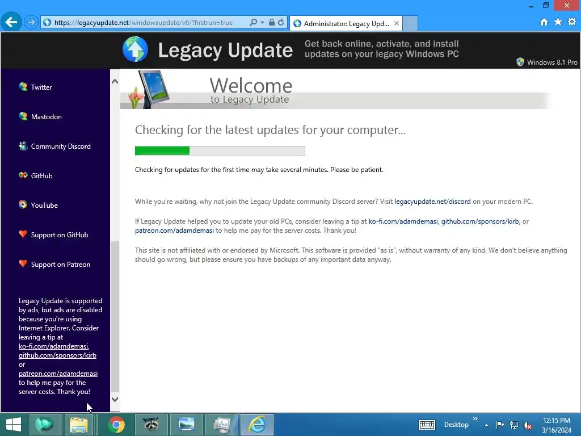This screenshot has height=436, width=581.
Task: Open the Twitter sidebar link
Action: [41, 87]
